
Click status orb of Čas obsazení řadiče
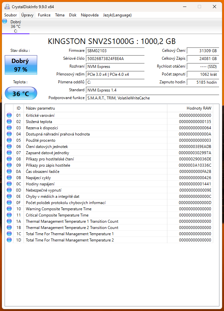pos(9,171)
